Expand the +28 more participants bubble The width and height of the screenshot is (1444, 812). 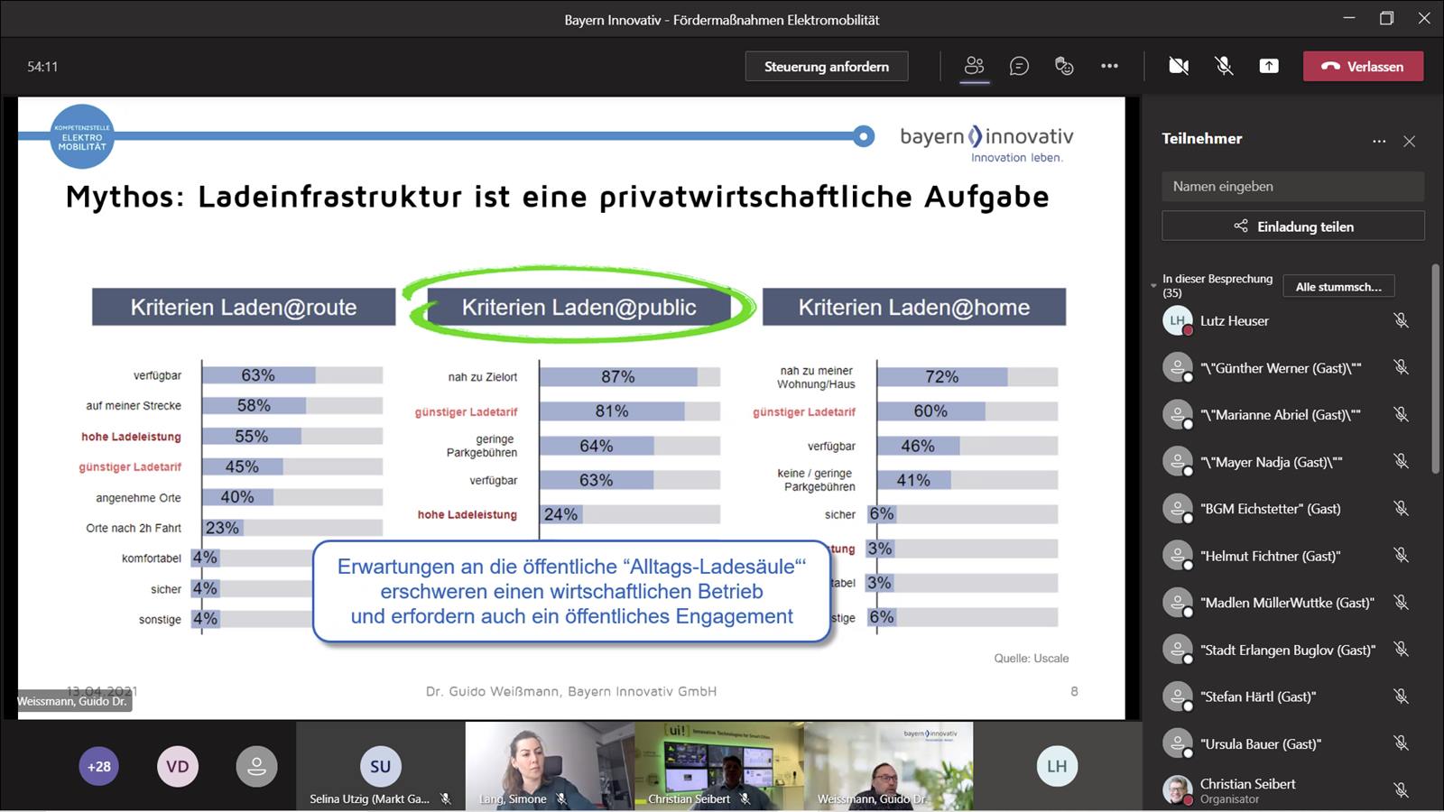pos(98,767)
